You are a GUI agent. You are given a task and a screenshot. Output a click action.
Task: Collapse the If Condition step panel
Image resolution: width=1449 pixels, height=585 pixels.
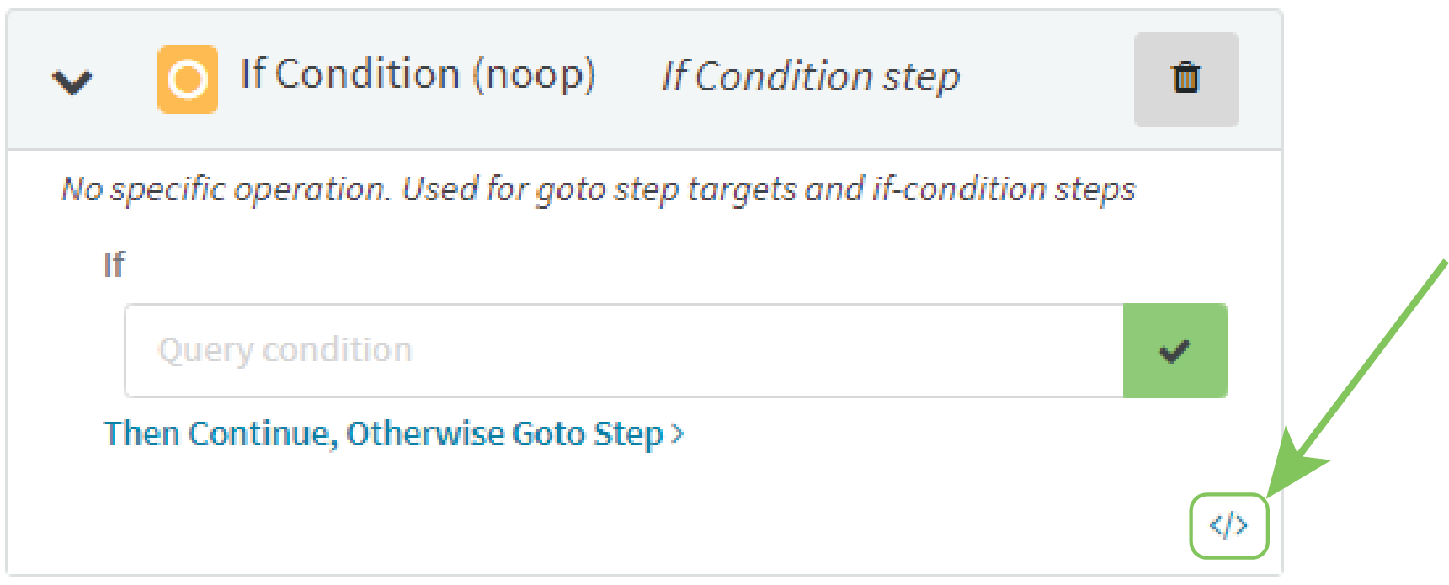click(x=72, y=82)
